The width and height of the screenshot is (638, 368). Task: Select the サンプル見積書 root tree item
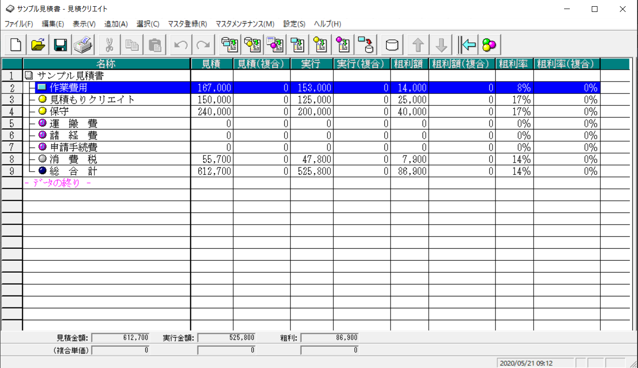click(71, 75)
